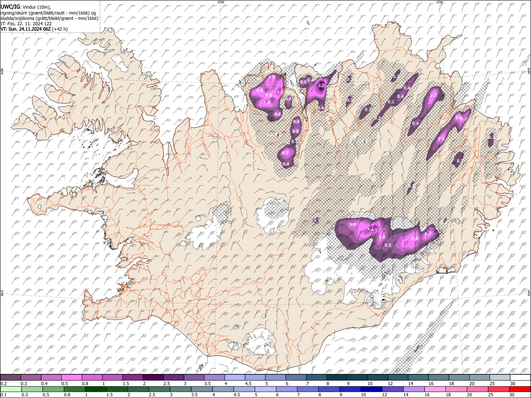Pick the deep blue swatch after 10 in bottom scale
531x398 pixels.
(371, 389)
